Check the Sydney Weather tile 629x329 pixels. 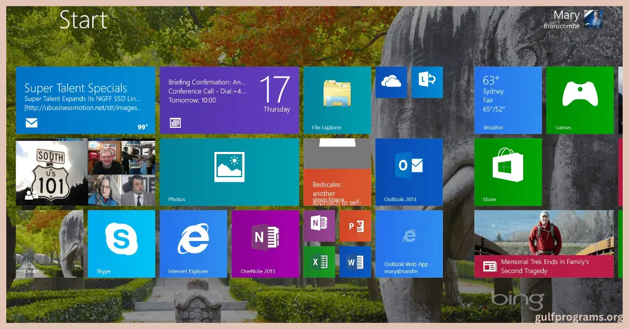pyautogui.click(x=507, y=100)
